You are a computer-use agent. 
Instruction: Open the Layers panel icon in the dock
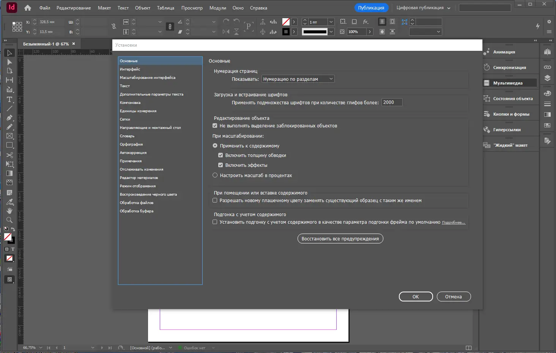[547, 78]
